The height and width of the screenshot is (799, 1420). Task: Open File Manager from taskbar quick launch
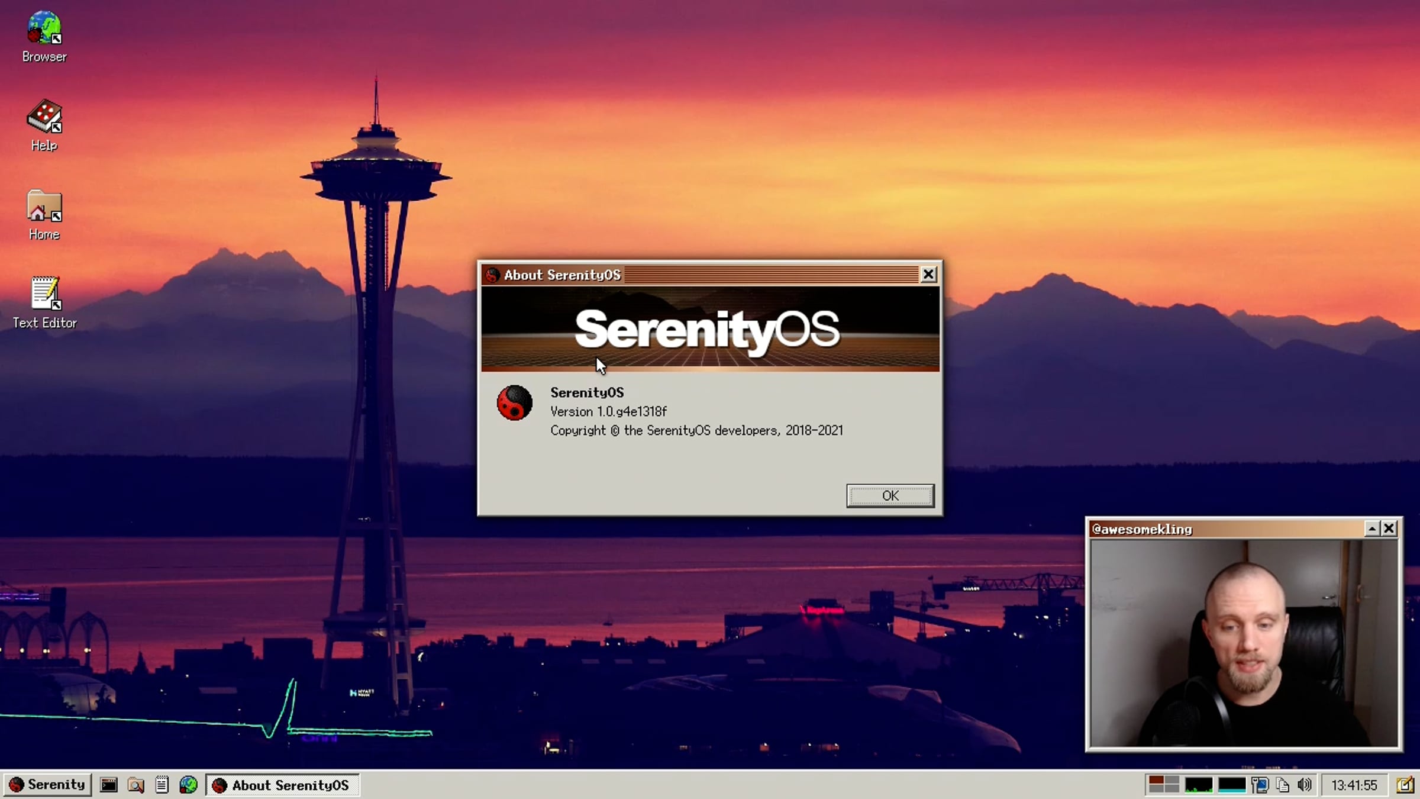tap(135, 785)
